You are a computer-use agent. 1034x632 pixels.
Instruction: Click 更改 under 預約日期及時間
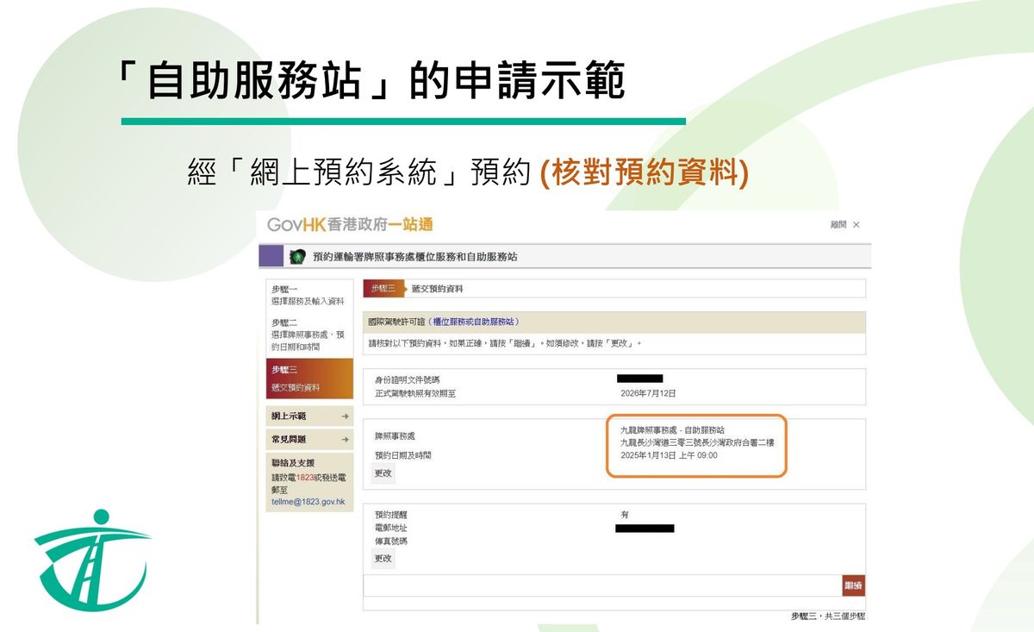point(383,472)
